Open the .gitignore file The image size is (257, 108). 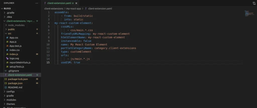tap(14, 71)
